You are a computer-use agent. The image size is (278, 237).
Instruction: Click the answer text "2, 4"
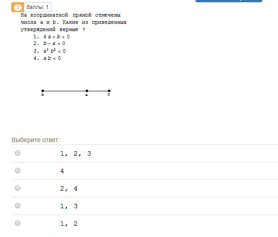coord(69,189)
